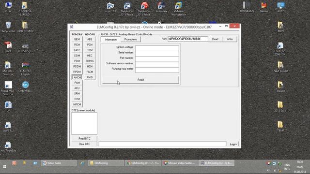Select the RPDM module button
Viewport: 310px width, 174px height.
[x=77, y=72]
